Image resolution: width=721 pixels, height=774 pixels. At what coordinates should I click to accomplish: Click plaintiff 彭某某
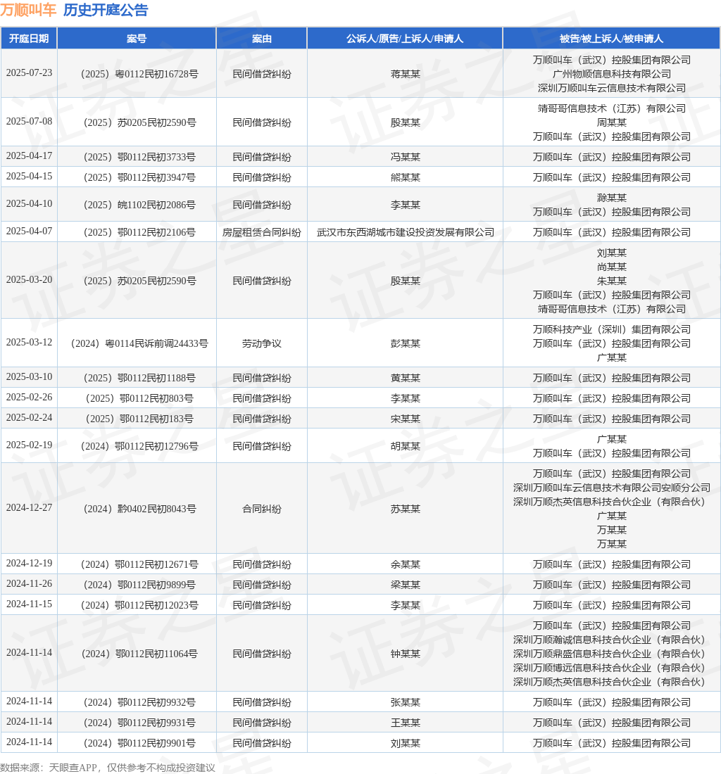click(406, 343)
